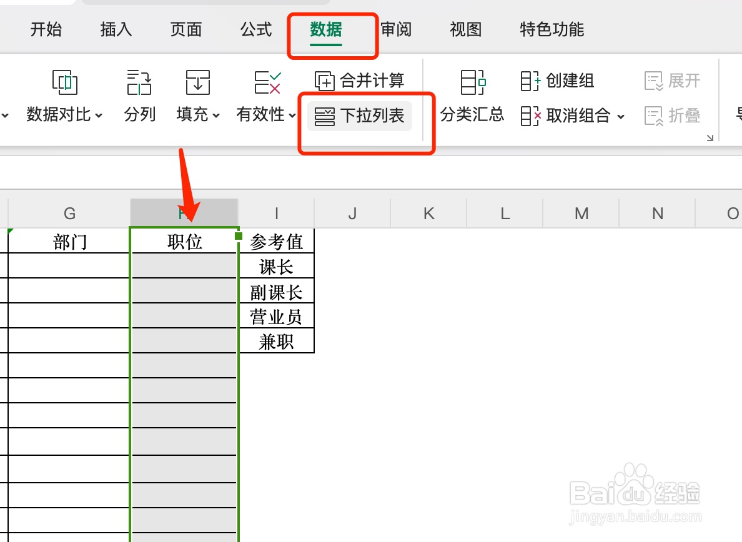Select column M header
The image size is (742, 542).
coord(581,214)
